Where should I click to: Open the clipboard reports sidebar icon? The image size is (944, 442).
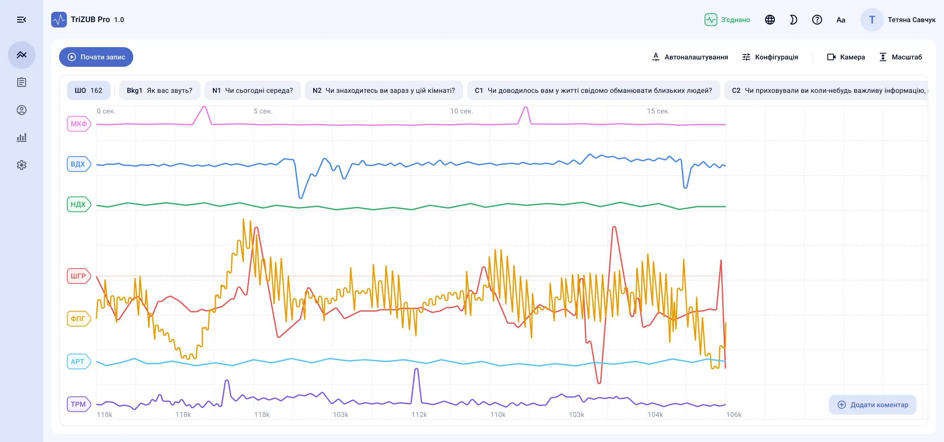click(22, 83)
